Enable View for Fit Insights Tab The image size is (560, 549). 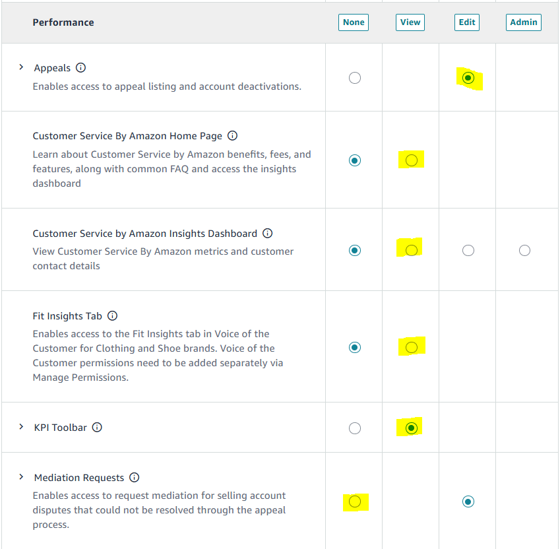tap(412, 347)
